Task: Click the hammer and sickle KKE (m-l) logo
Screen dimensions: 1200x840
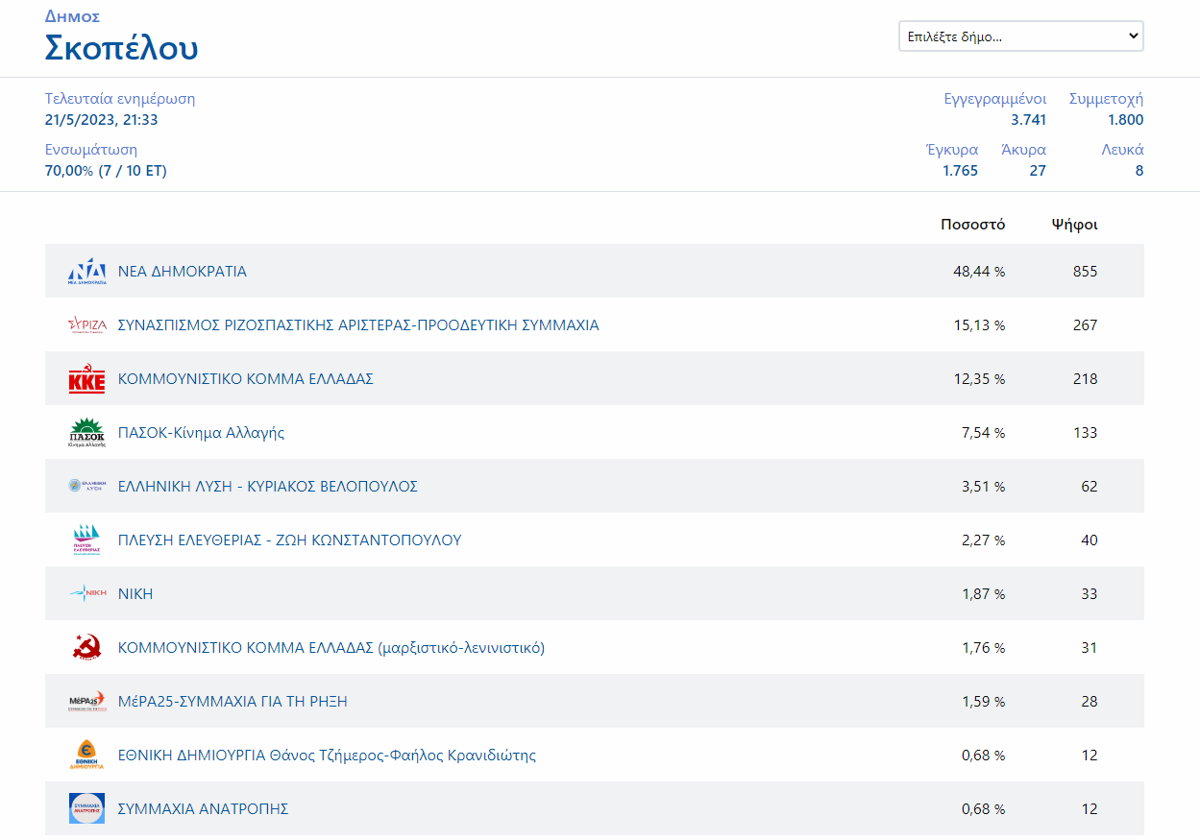Action: click(86, 648)
